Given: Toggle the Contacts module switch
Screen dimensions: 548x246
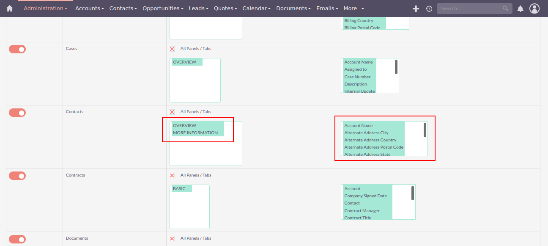Looking at the screenshot, I should point(17,113).
